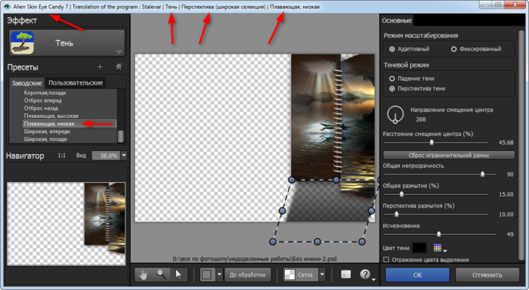Click the 45.68 distance value
Image resolution: width=529 pixels, height=290 pixels.
click(x=506, y=143)
